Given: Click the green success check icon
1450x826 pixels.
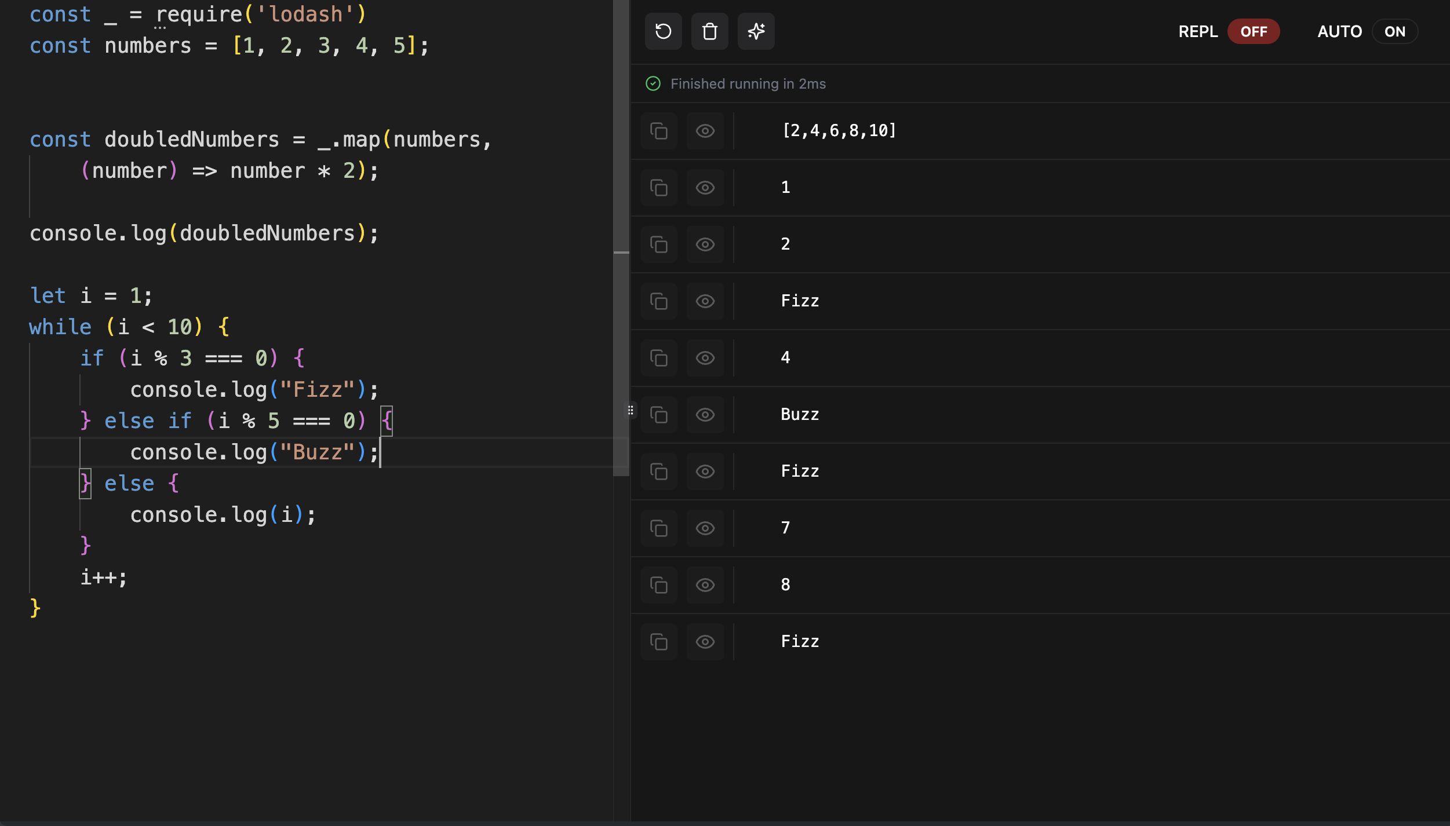Looking at the screenshot, I should (x=653, y=84).
